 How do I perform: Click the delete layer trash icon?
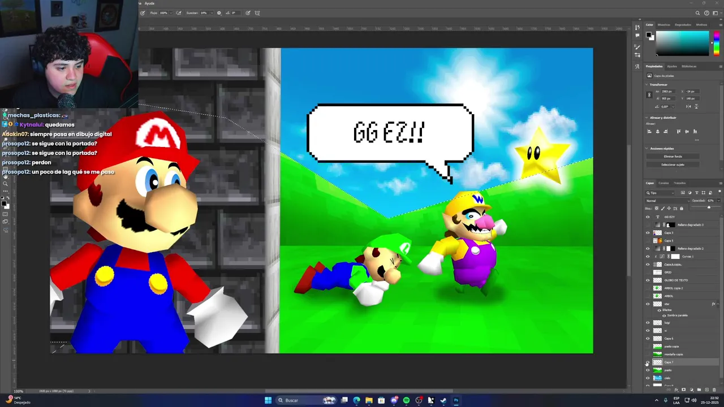(714, 389)
